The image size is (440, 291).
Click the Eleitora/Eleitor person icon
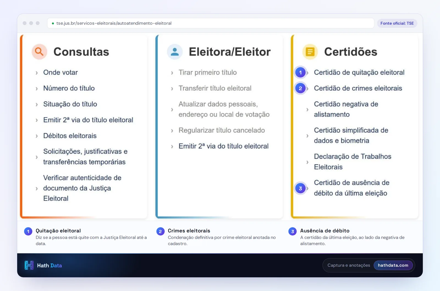pyautogui.click(x=175, y=52)
